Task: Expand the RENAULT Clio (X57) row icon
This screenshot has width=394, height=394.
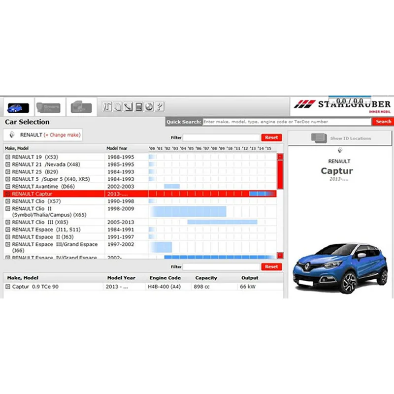Action: (8, 201)
